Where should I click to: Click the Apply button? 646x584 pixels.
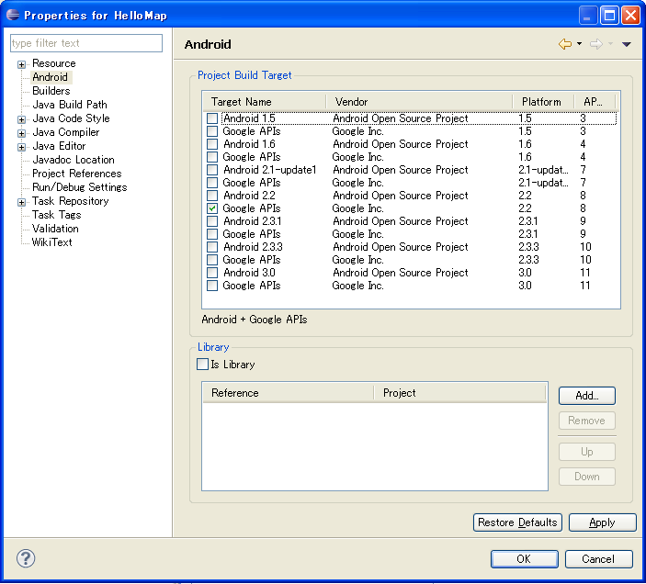coord(602,522)
